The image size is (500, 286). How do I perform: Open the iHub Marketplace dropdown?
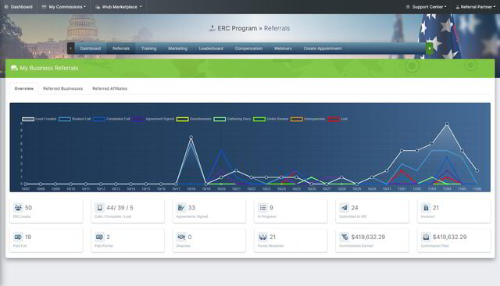[x=119, y=7]
